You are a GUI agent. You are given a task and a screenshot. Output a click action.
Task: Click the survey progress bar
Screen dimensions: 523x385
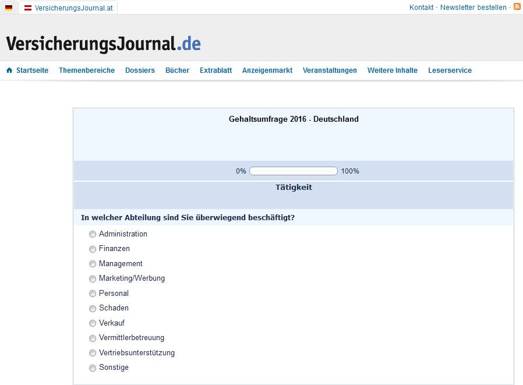coord(294,171)
